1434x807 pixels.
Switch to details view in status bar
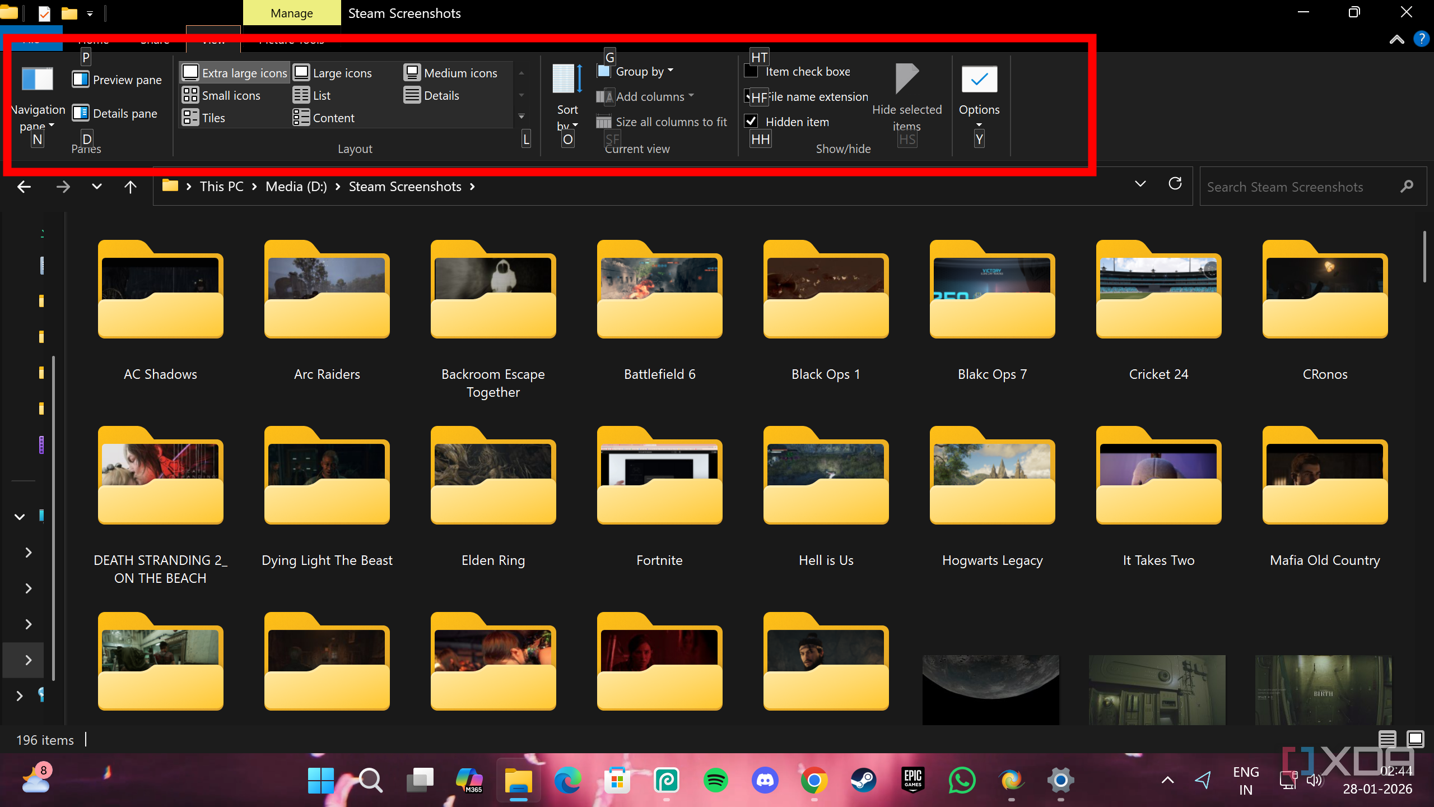point(1388,740)
